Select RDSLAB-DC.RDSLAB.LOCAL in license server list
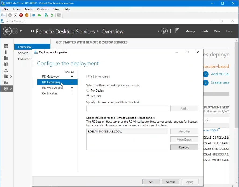Viewport: 239px width, 187px height. 127,131
